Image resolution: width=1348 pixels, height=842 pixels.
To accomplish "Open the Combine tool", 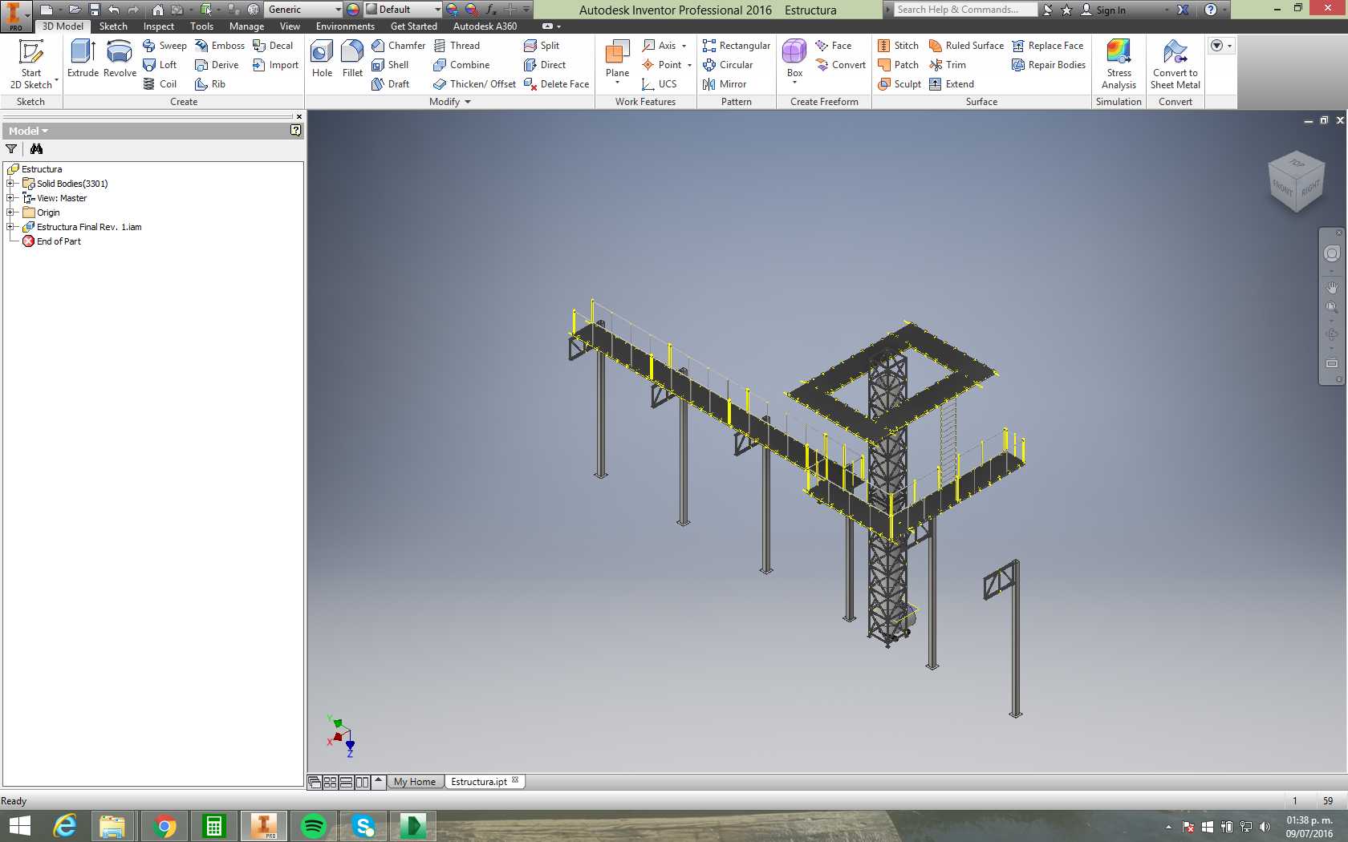I will tap(461, 65).
